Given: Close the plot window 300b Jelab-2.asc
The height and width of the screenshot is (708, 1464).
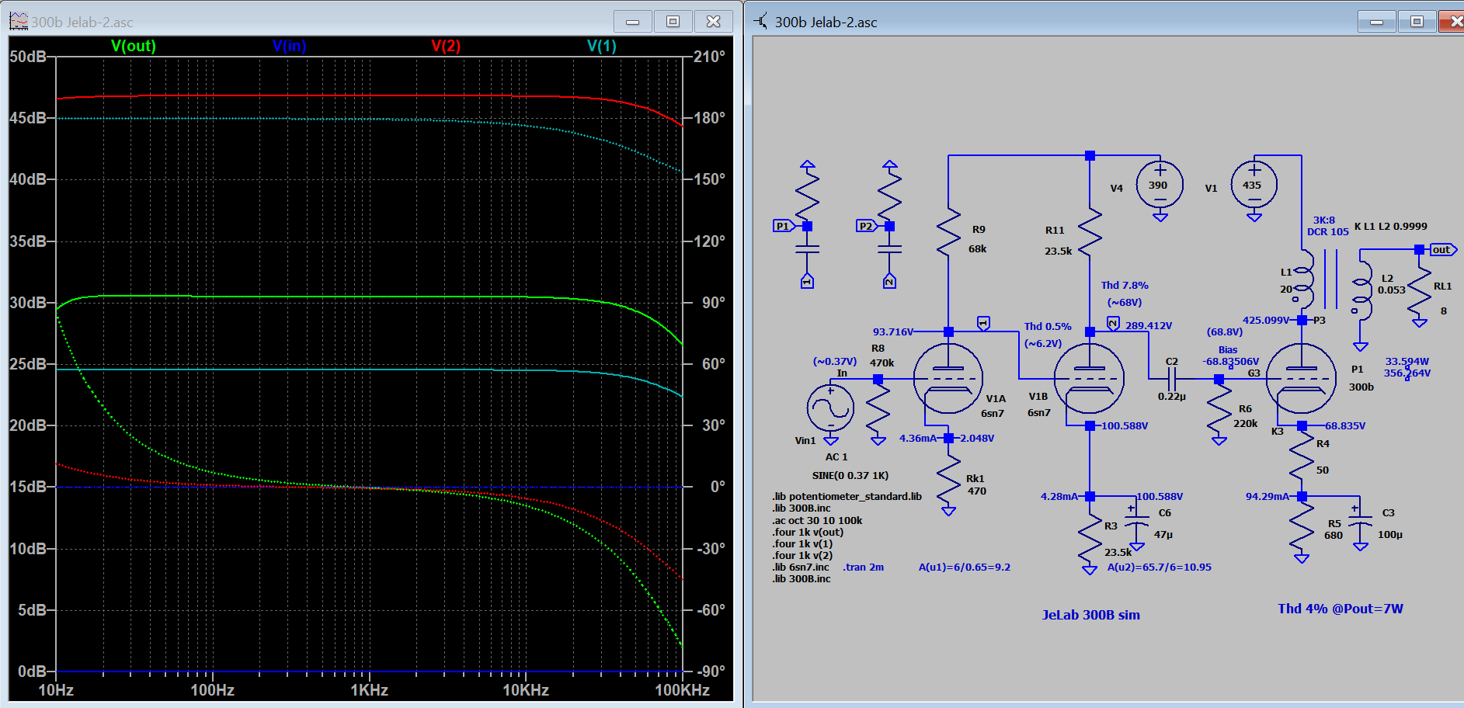Looking at the screenshot, I should (x=713, y=22).
